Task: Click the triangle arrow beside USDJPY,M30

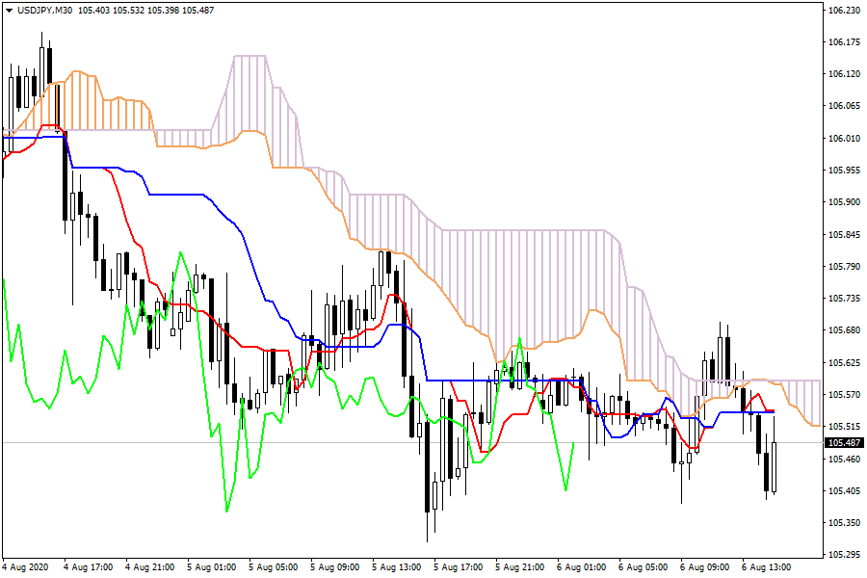Action: (9, 10)
